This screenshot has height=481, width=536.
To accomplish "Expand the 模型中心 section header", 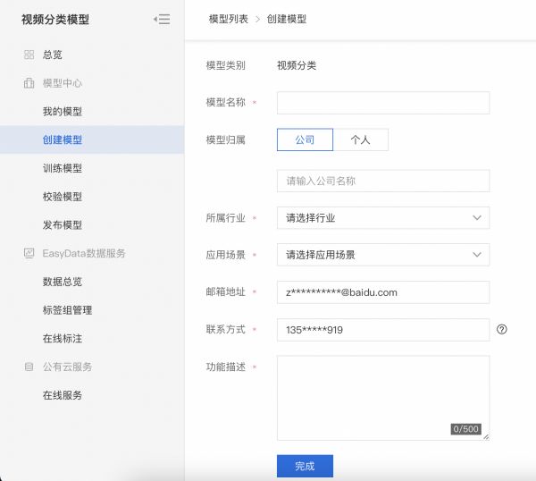I will (63, 83).
